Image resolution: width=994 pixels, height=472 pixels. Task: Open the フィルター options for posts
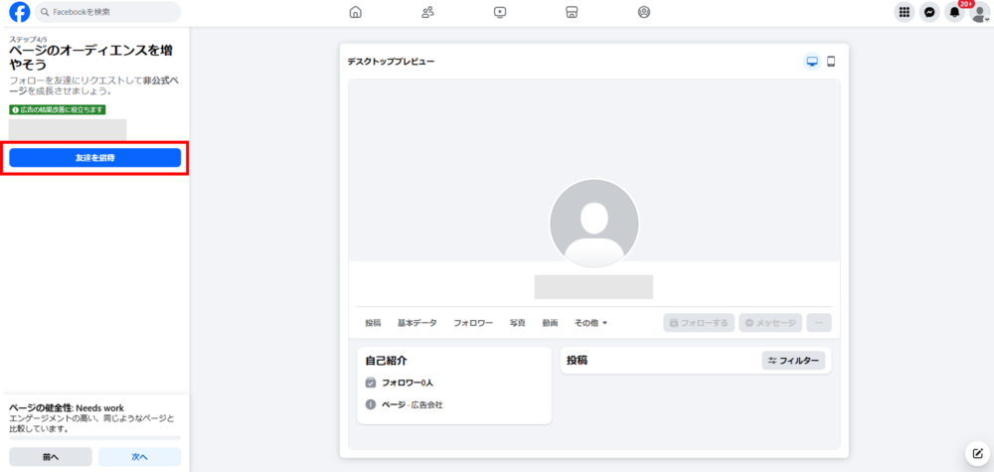click(x=793, y=361)
